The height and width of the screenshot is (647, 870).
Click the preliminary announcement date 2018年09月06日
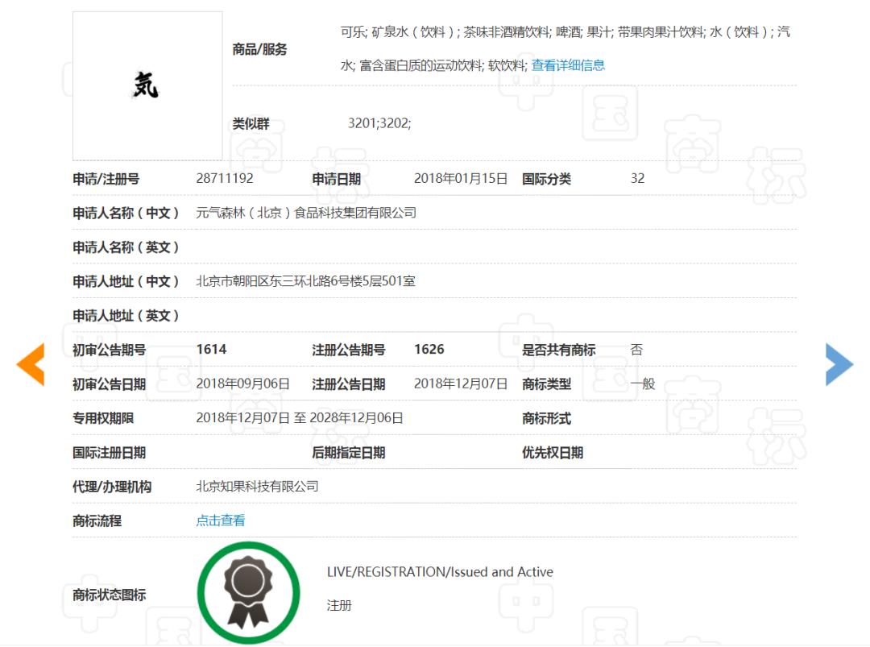tap(242, 384)
